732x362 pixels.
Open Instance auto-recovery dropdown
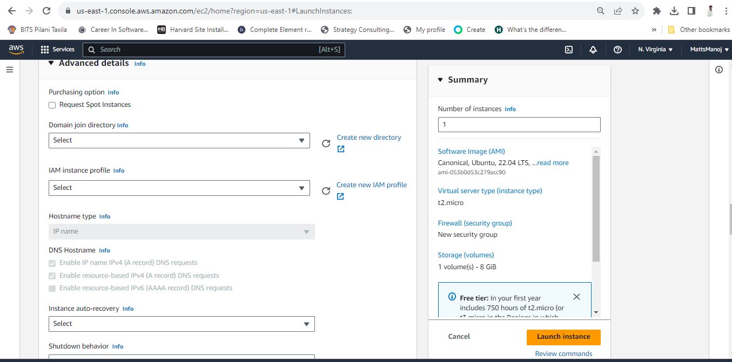(182, 324)
